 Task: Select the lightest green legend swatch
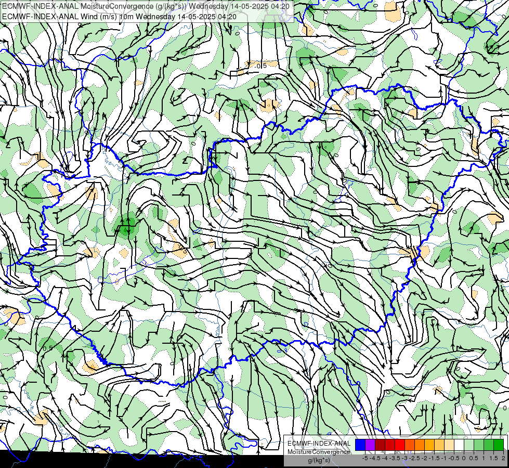pos(469,445)
